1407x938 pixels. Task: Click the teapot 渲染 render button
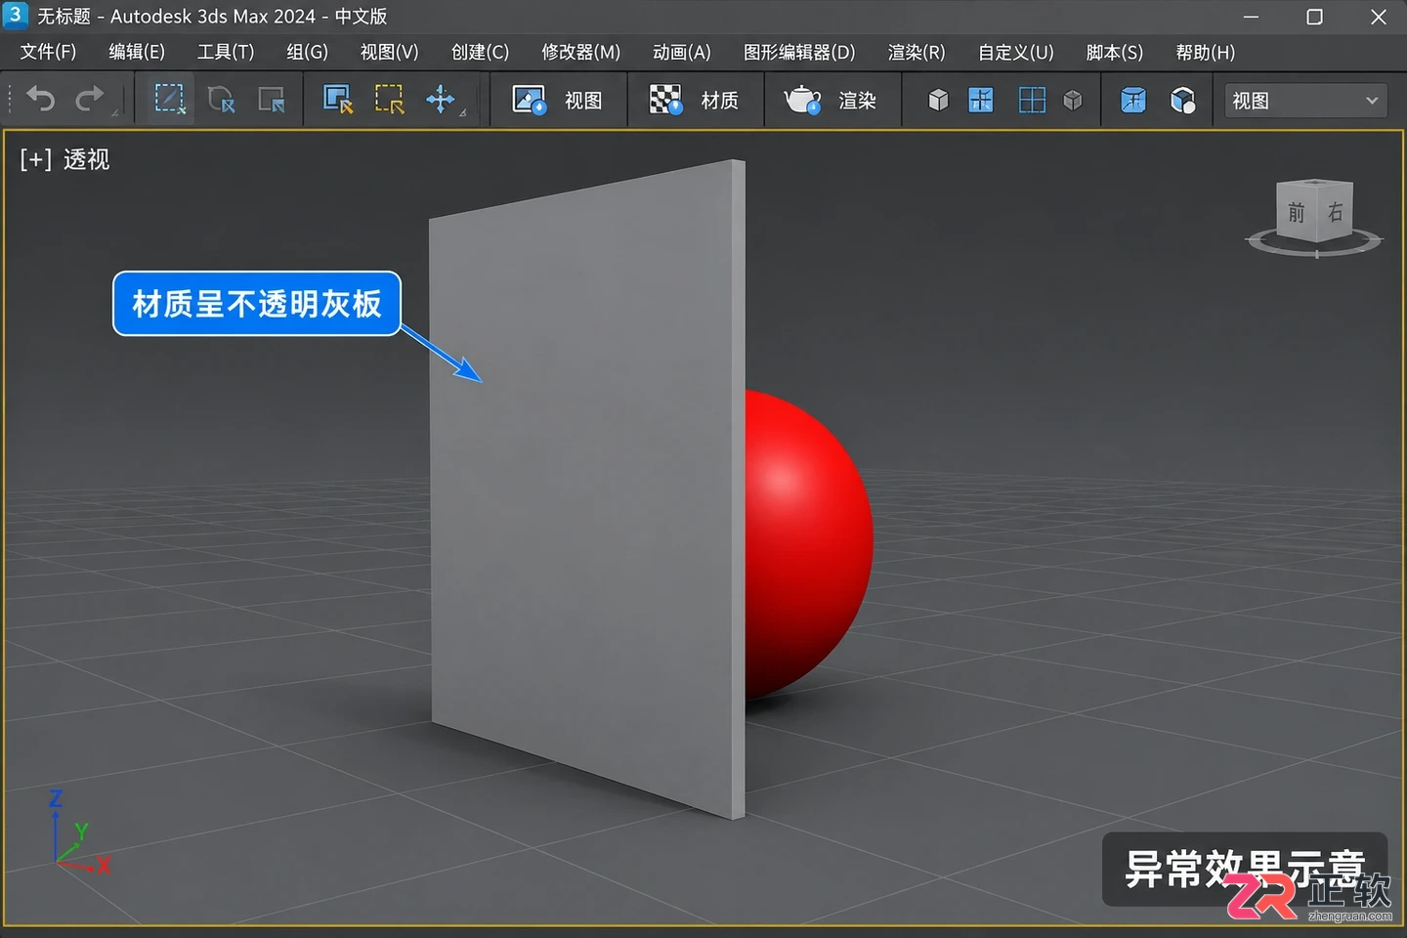831,100
